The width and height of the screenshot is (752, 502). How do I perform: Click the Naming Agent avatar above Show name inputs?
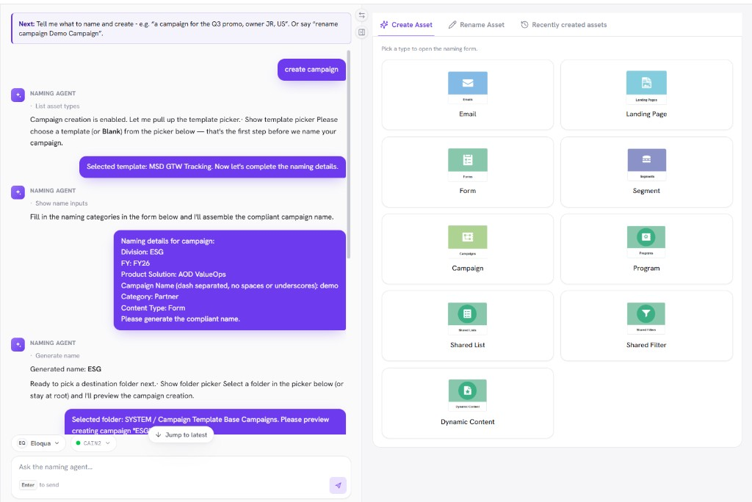(18, 192)
